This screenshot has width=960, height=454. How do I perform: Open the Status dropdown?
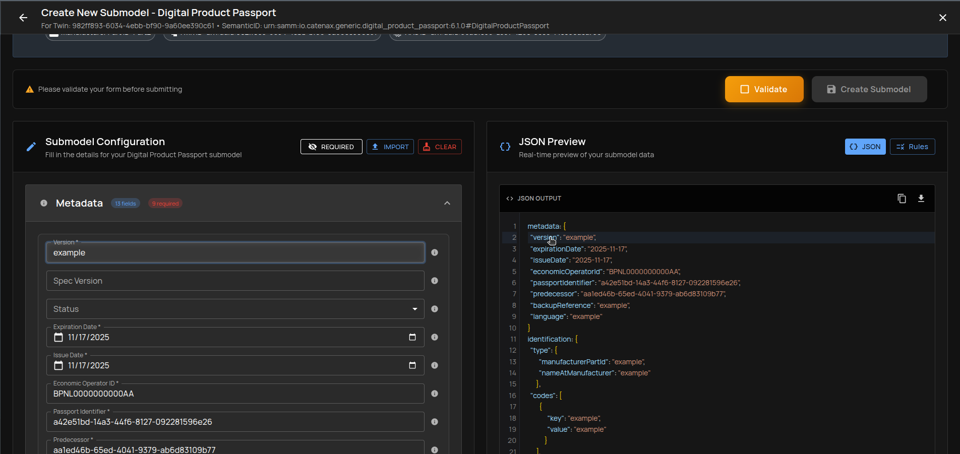click(414, 309)
